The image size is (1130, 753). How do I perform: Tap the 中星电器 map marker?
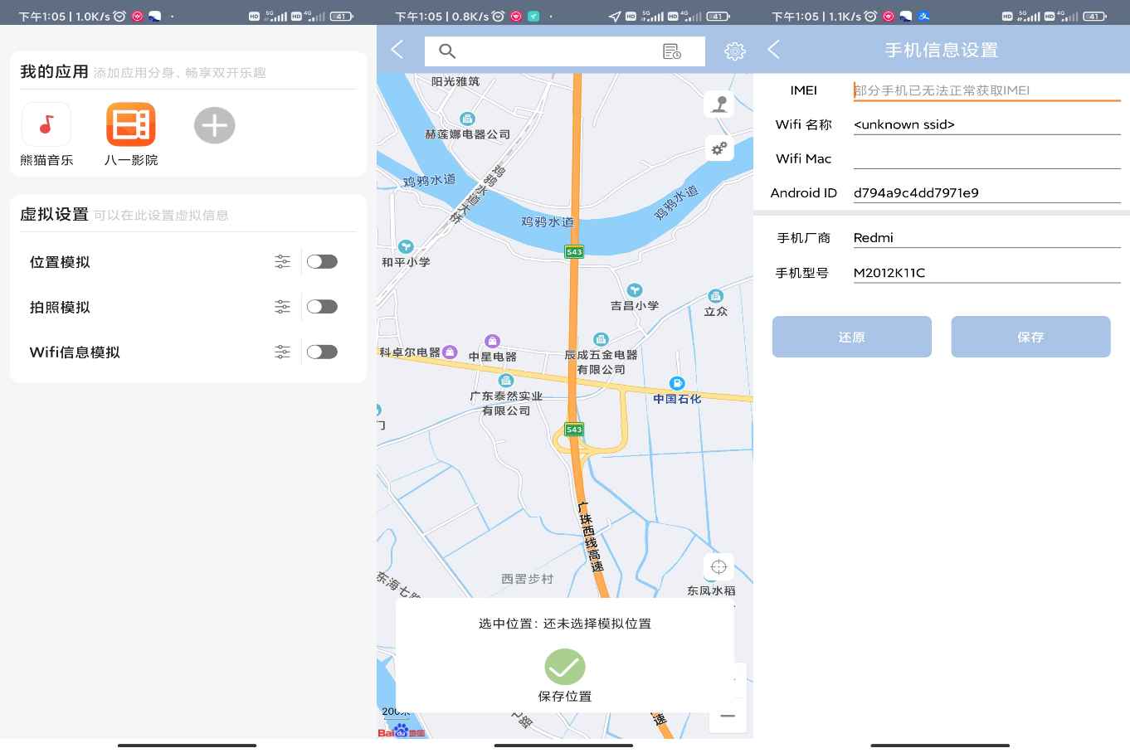tap(492, 342)
